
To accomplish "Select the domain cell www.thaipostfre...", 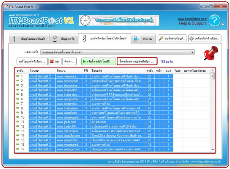I will 69,90.
